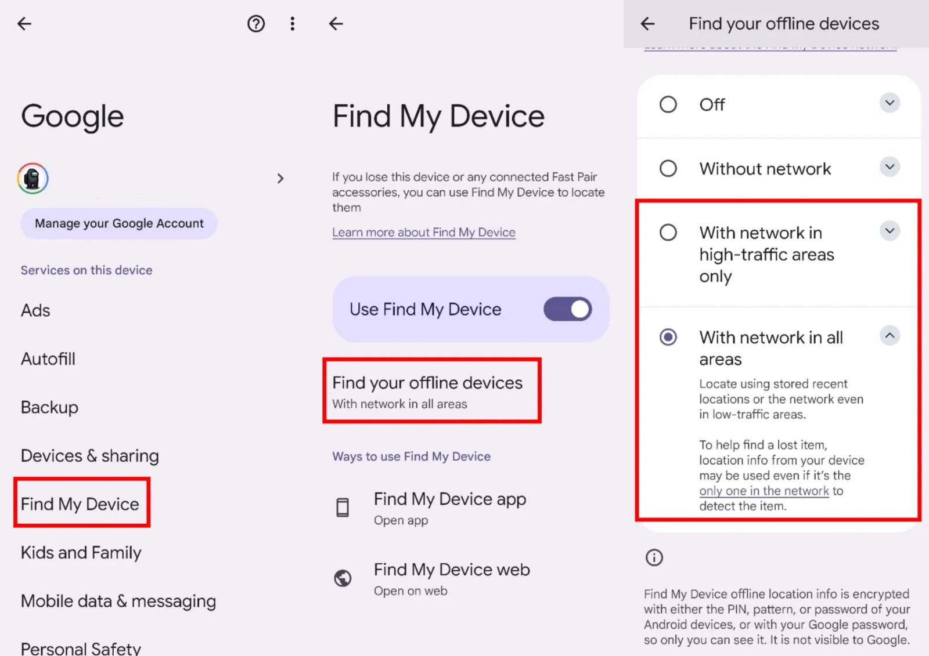Open the Ads settings

click(35, 310)
